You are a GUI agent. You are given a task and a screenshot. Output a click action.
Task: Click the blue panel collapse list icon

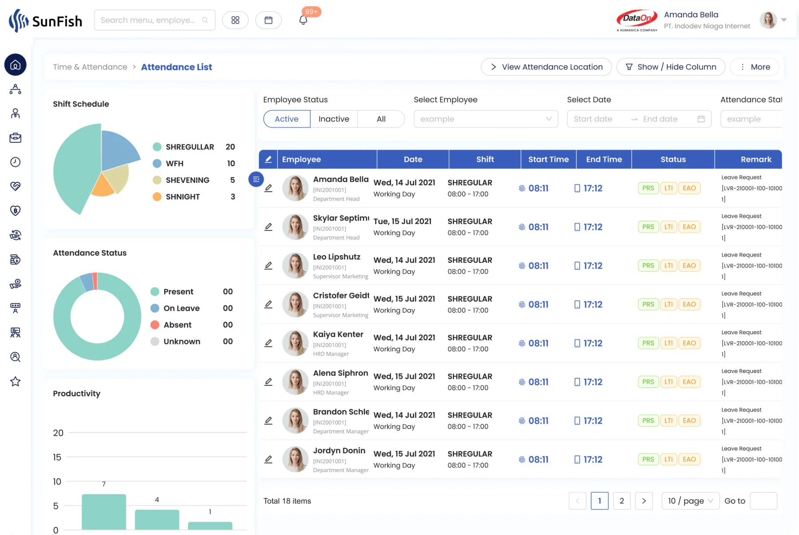[x=256, y=179]
